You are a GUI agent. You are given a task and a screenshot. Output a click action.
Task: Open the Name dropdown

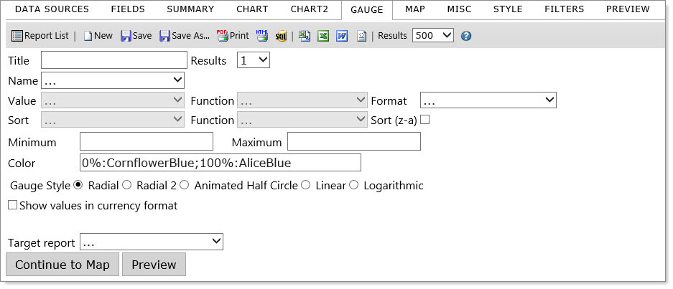[x=113, y=80]
